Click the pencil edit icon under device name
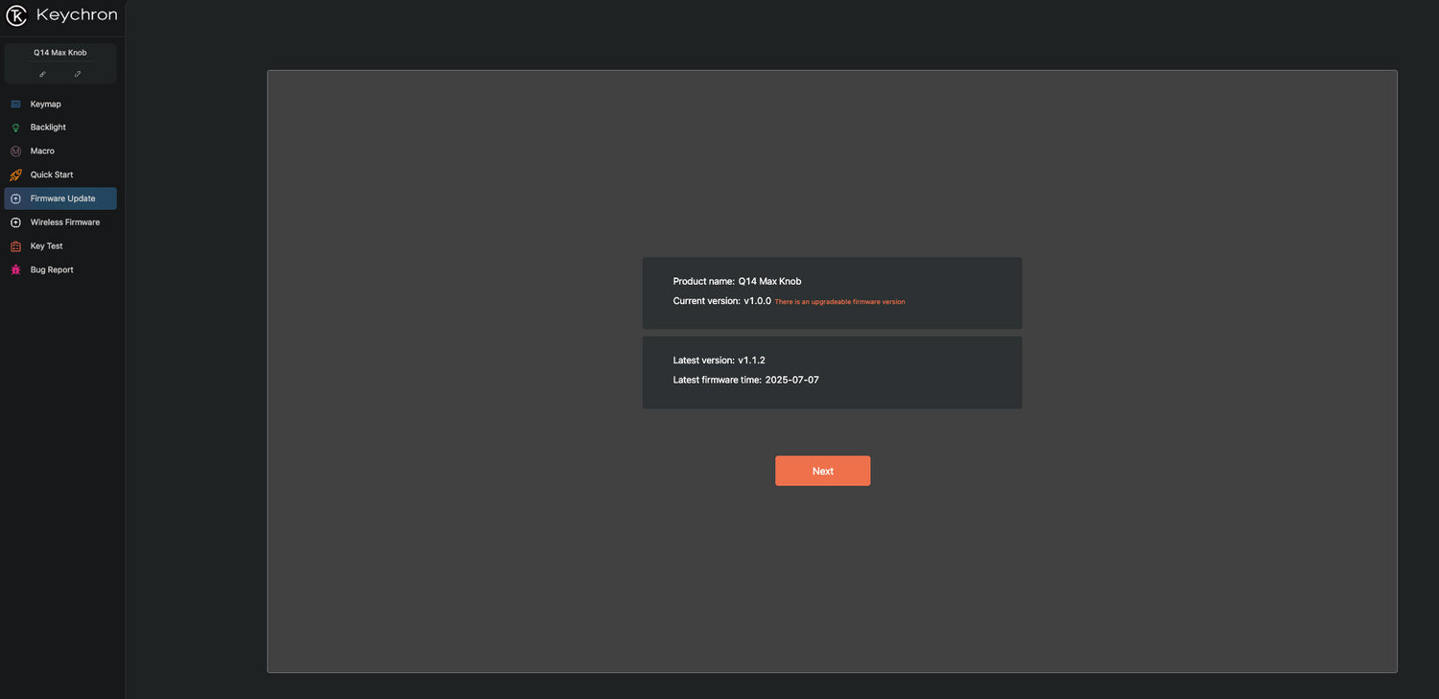This screenshot has width=1439, height=699. coord(78,74)
